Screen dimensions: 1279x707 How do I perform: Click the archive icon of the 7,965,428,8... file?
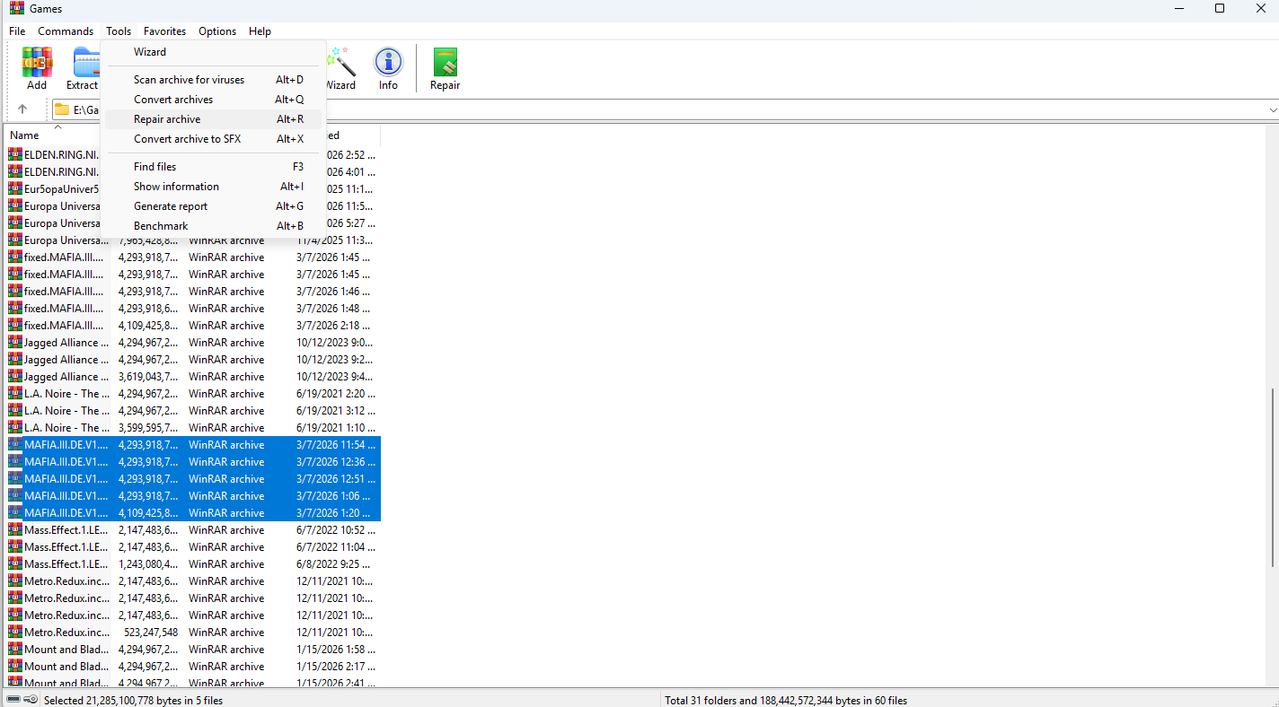(x=15, y=240)
